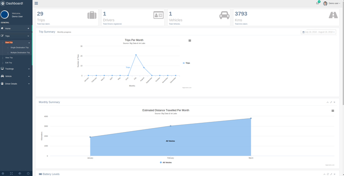344x176 pixels.
Task: Open Estimated Distance chart hamburger menu
Action: coord(333,111)
